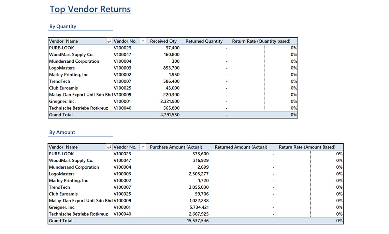
Task: Open Vendor No. filter dropdown in By Amount table
Action: [x=143, y=147]
